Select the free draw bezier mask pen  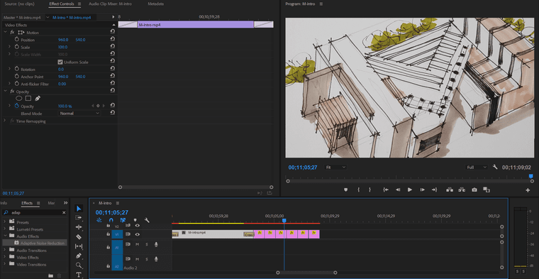pyautogui.click(x=38, y=99)
